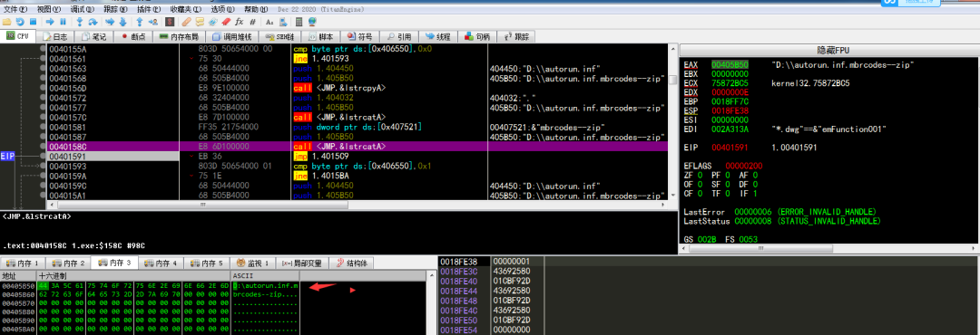
Task: Click the Step Into toolbar icon
Action: click(x=80, y=22)
